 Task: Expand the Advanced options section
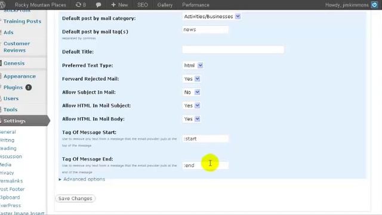(82, 179)
